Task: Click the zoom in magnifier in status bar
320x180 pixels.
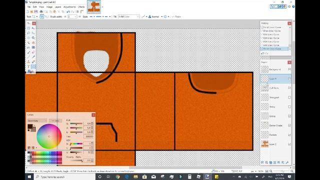Action: click(292, 171)
